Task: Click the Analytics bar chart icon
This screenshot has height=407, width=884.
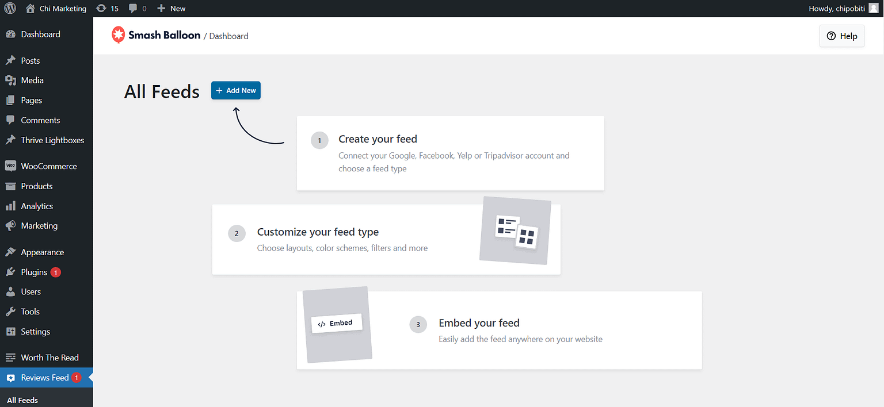Action: coord(10,206)
